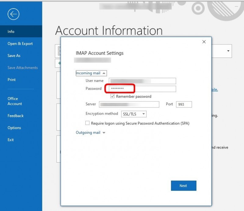Select Print in the backstage sidebar
This screenshot has height=211, width=244.
click(12, 80)
